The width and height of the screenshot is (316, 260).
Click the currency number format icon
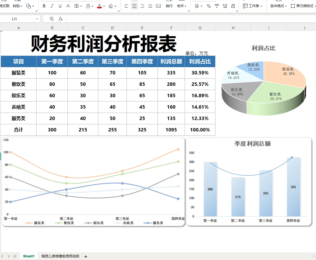(x=197, y=6)
